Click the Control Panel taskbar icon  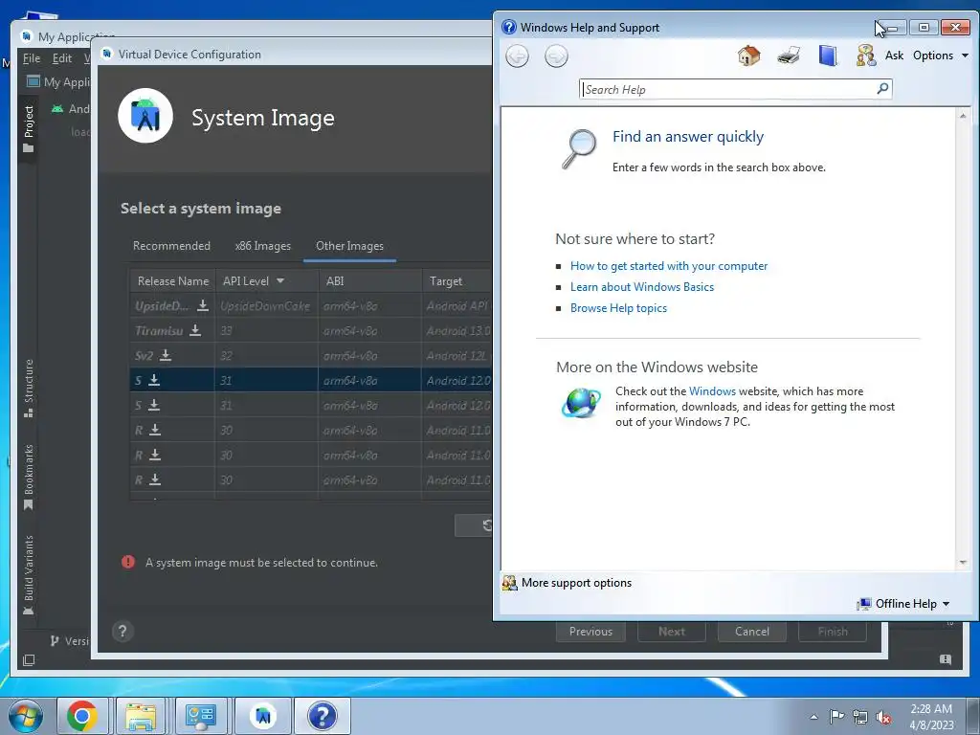200,716
